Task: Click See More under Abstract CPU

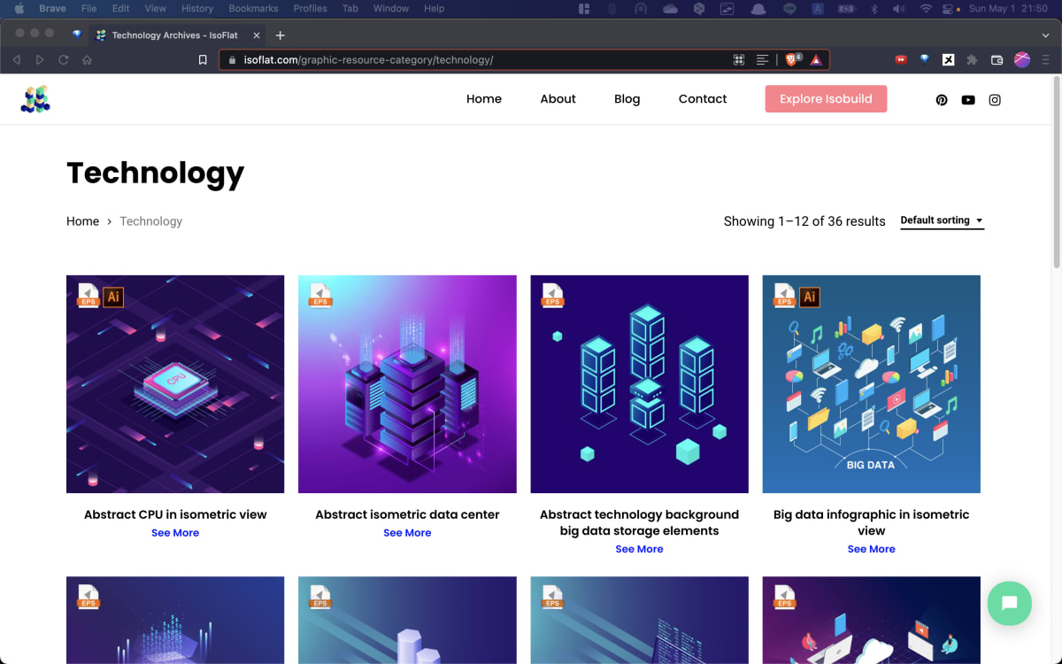Action: [x=175, y=533]
